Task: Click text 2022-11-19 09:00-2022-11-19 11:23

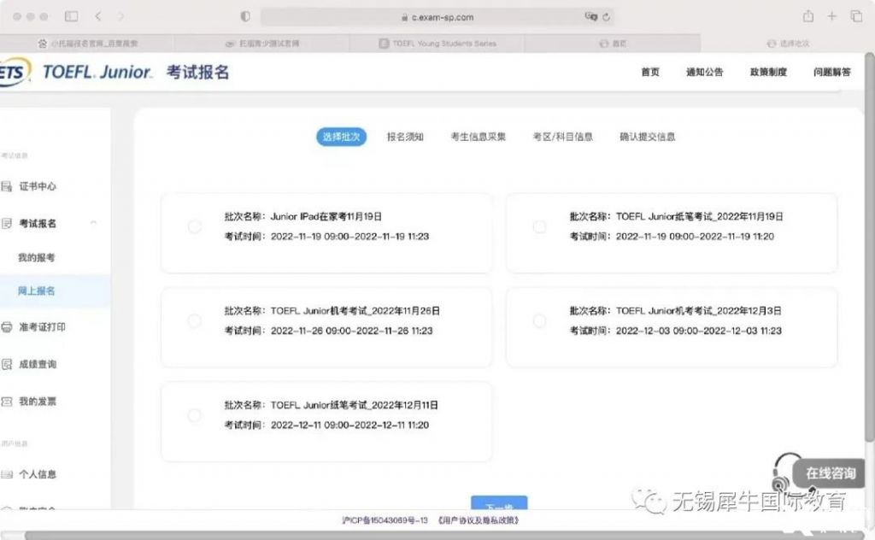Action: pyautogui.click(x=349, y=237)
